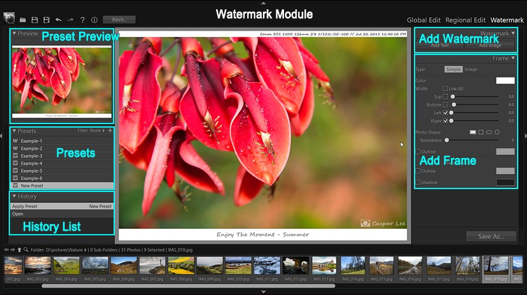Open help via the question mark icon
Screen dimensions: 527x295
[x=83, y=20]
